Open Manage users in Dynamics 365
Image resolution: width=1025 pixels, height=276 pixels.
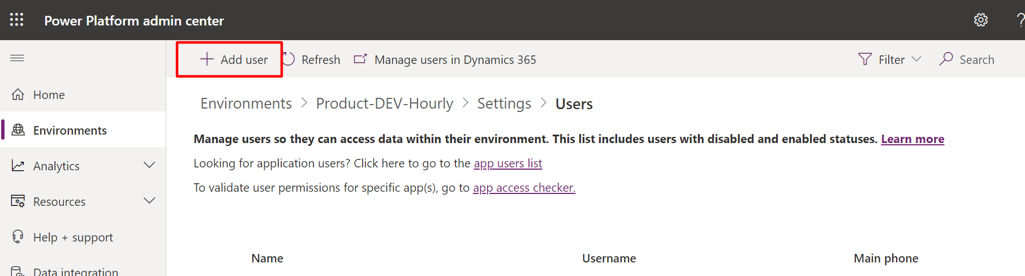pos(455,60)
